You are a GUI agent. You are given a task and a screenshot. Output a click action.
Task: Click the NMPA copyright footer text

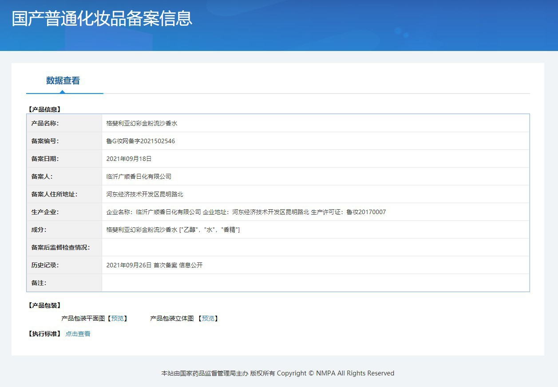point(277,373)
